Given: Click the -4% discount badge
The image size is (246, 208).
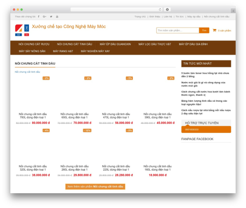Looking at the screenshot, I should 46,130.
